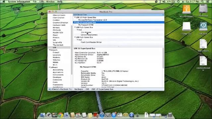Image resolution: width=212 pixels, height=119 pixels.
Task: Select Wi-Fi in the sidebar
Action: 55,65
